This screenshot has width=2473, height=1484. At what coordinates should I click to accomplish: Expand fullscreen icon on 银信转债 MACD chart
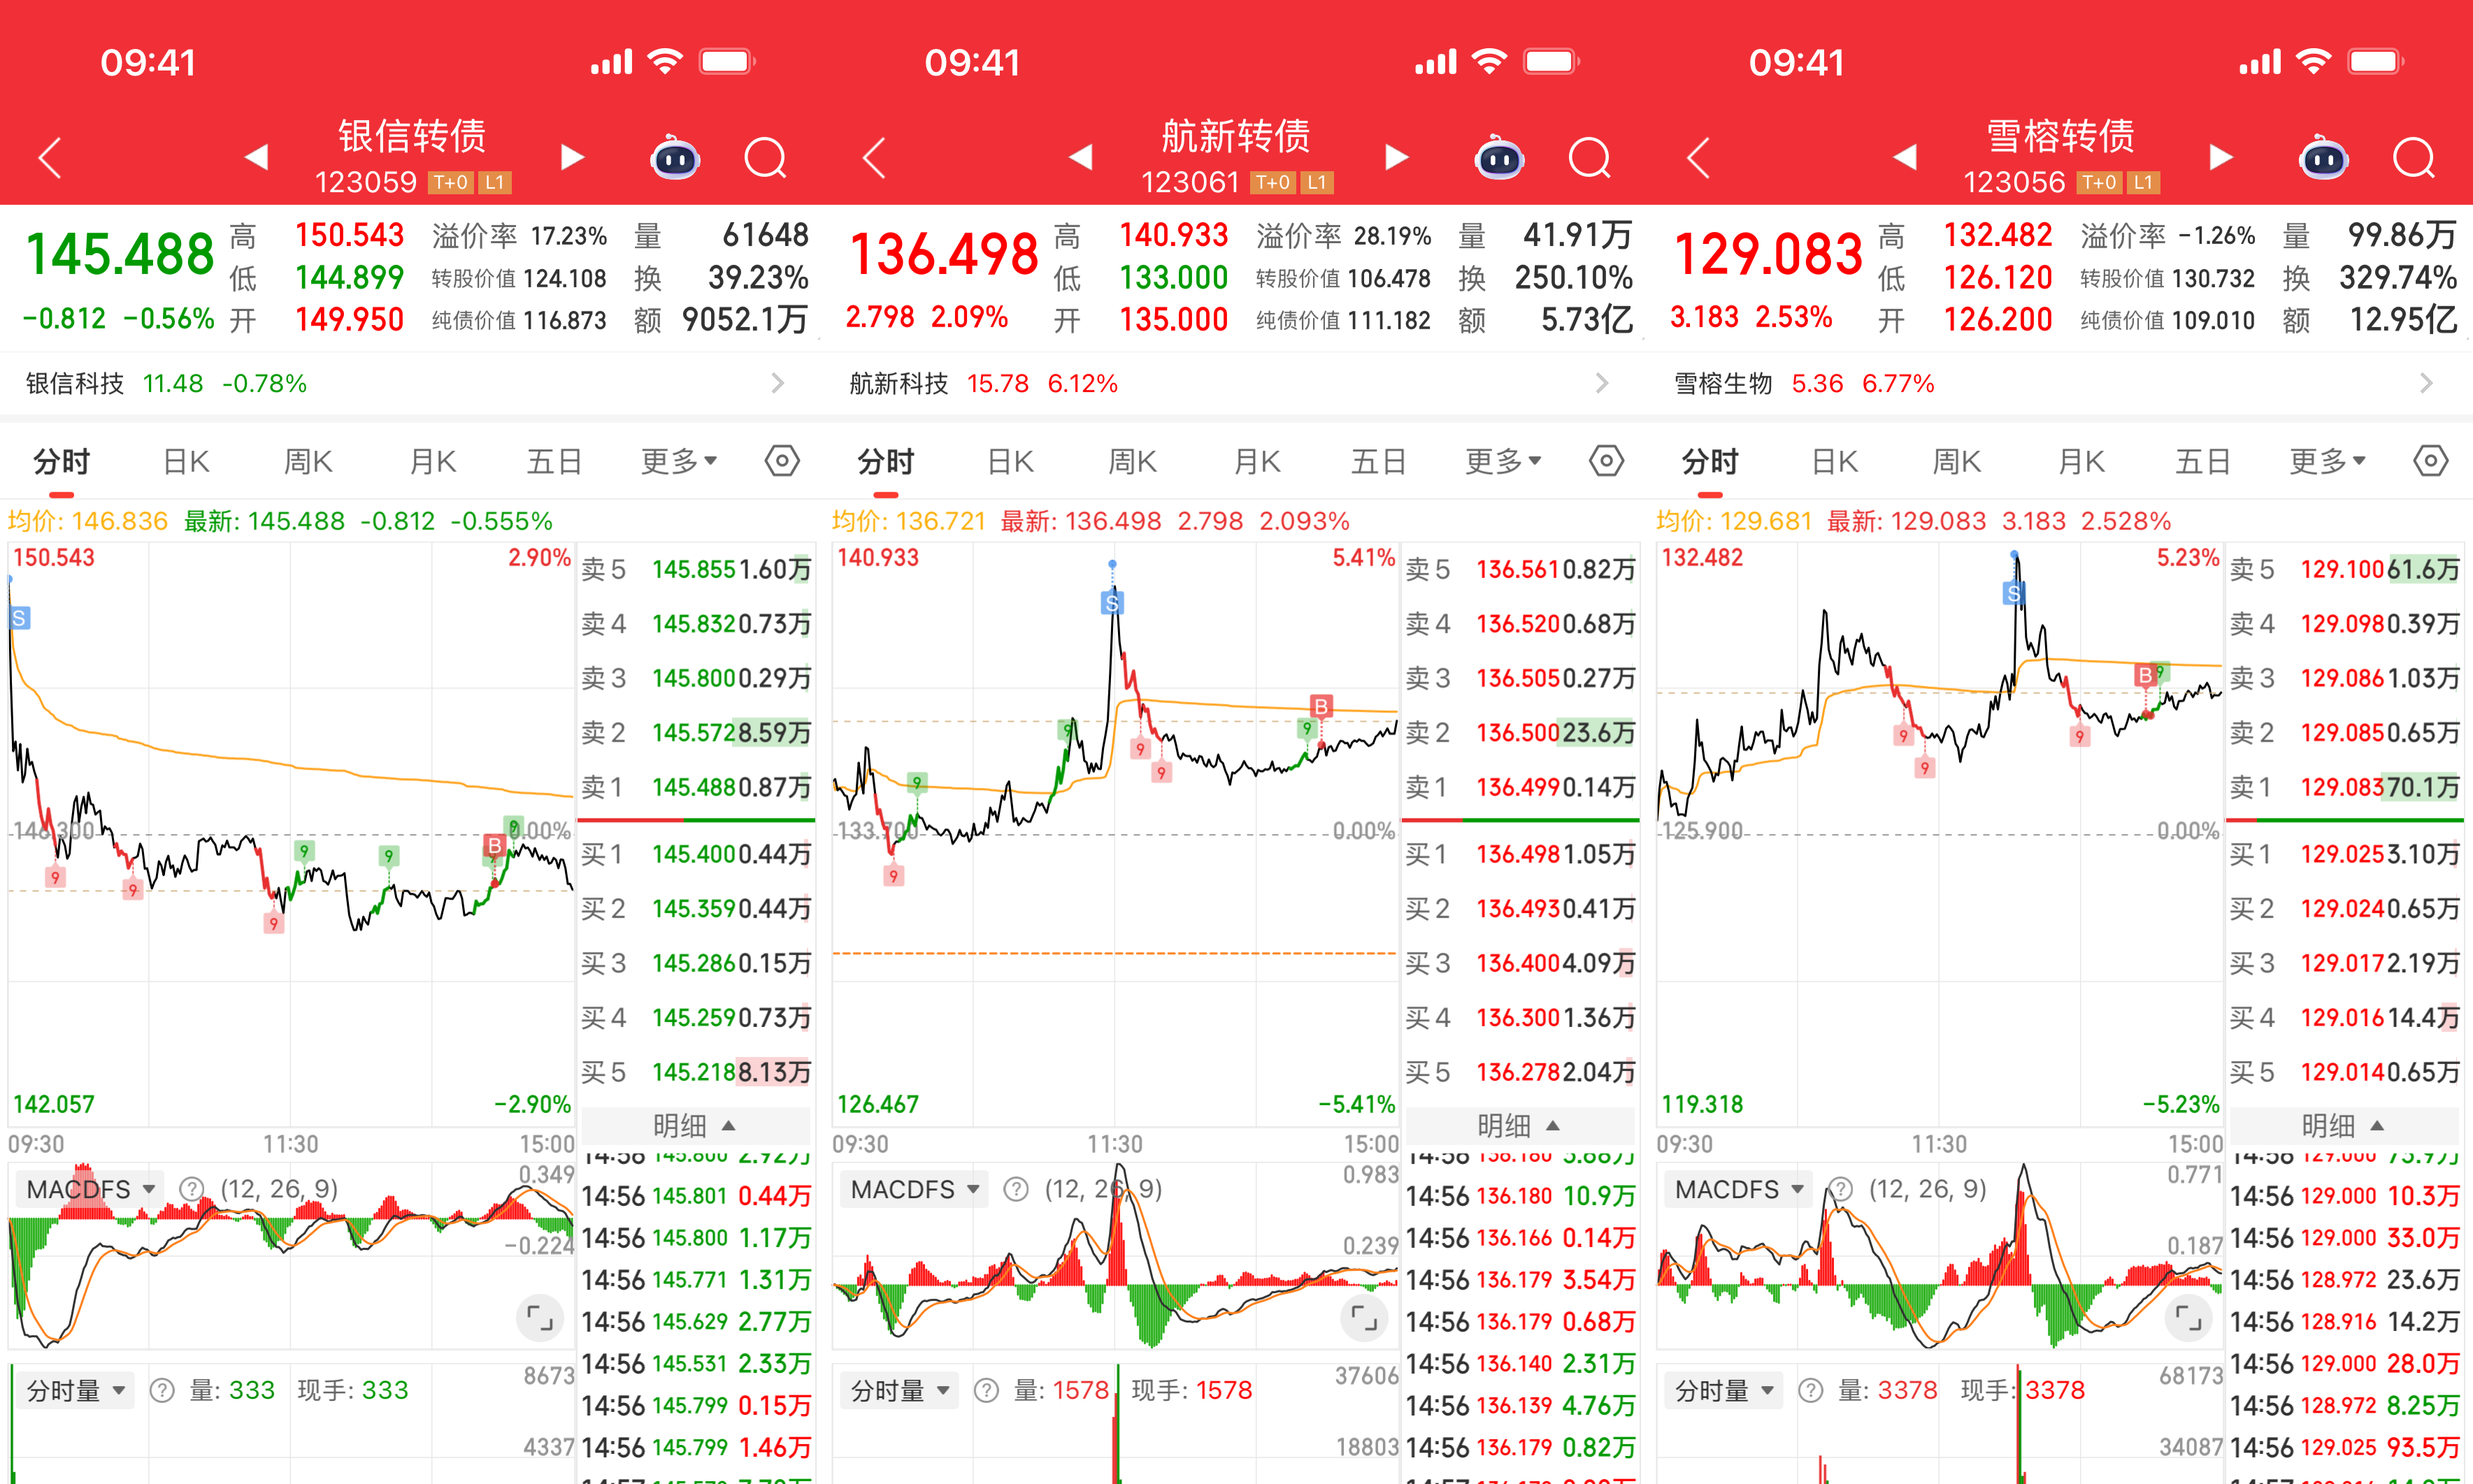pyautogui.click(x=540, y=1318)
